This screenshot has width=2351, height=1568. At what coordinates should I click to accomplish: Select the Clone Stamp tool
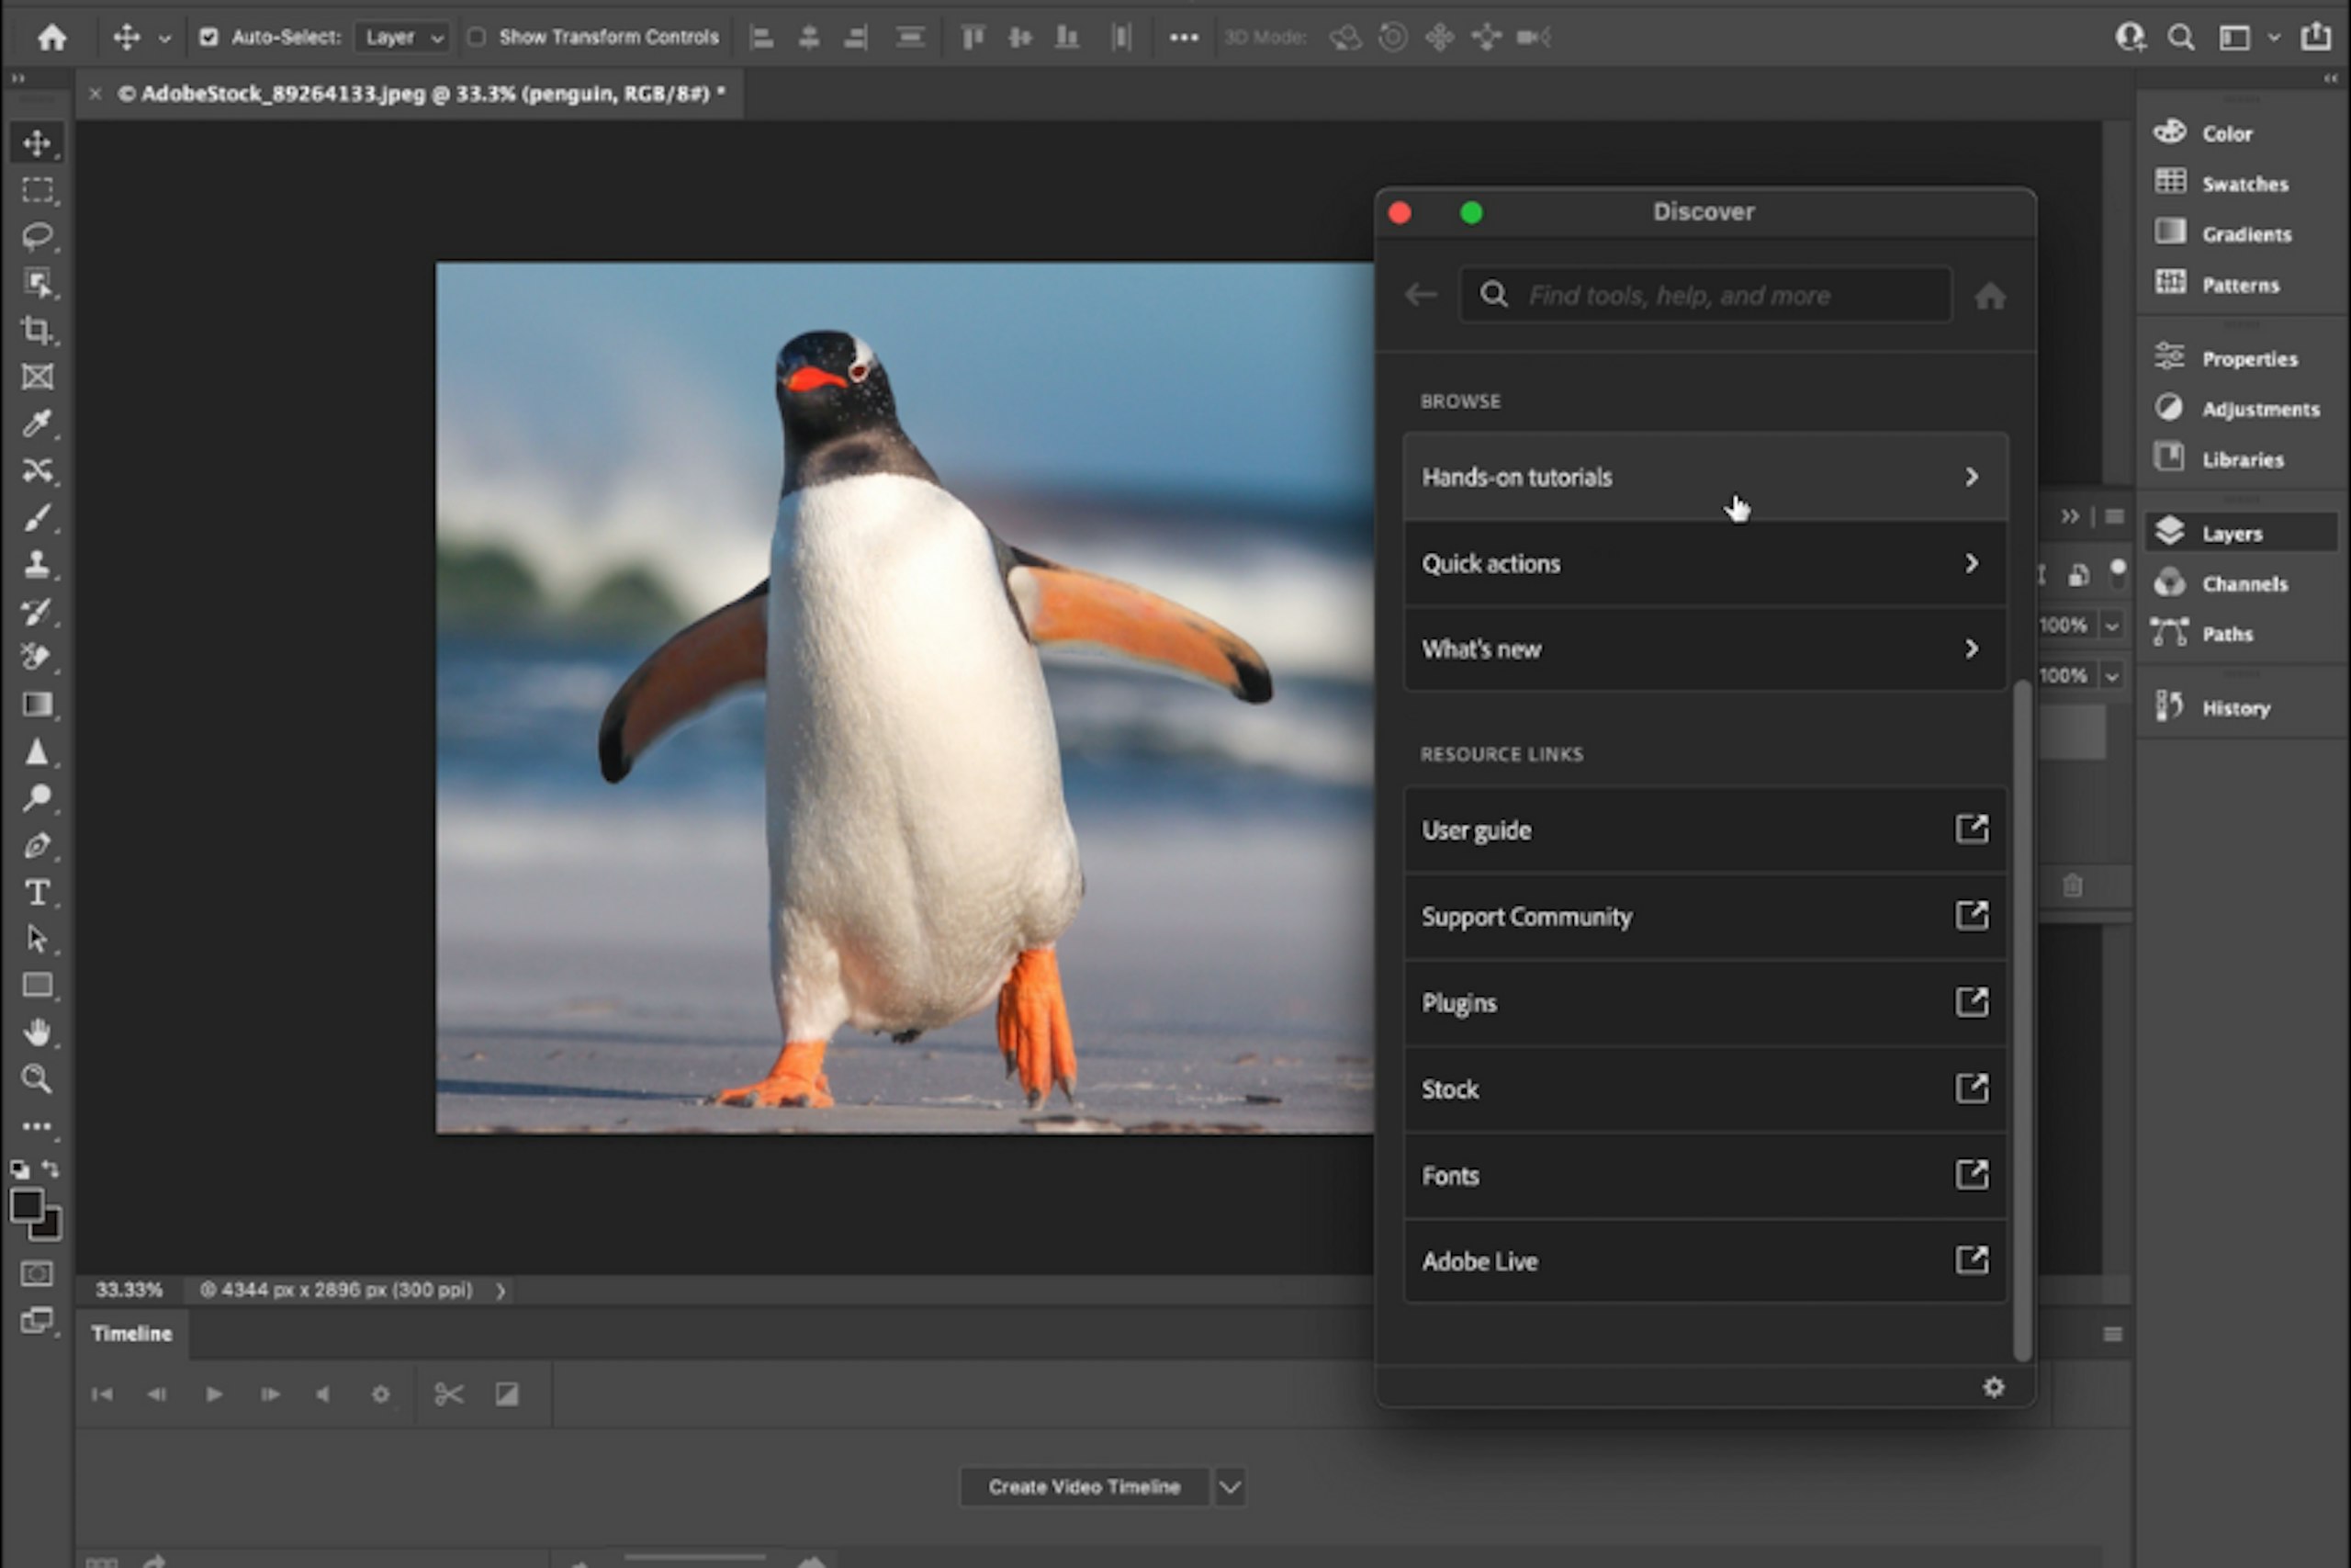pyautogui.click(x=37, y=564)
